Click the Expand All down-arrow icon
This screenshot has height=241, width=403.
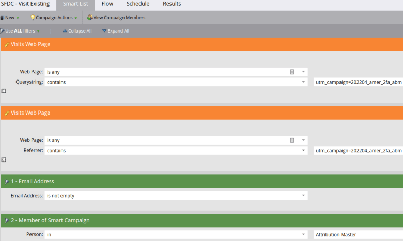(104, 31)
